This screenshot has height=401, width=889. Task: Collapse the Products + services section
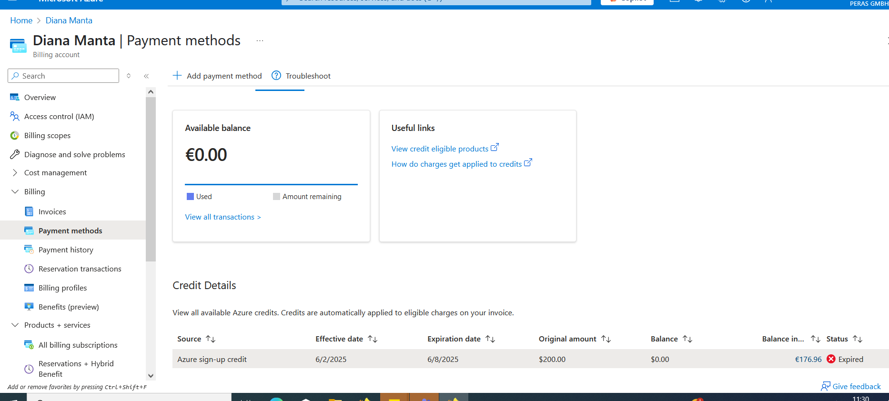15,325
